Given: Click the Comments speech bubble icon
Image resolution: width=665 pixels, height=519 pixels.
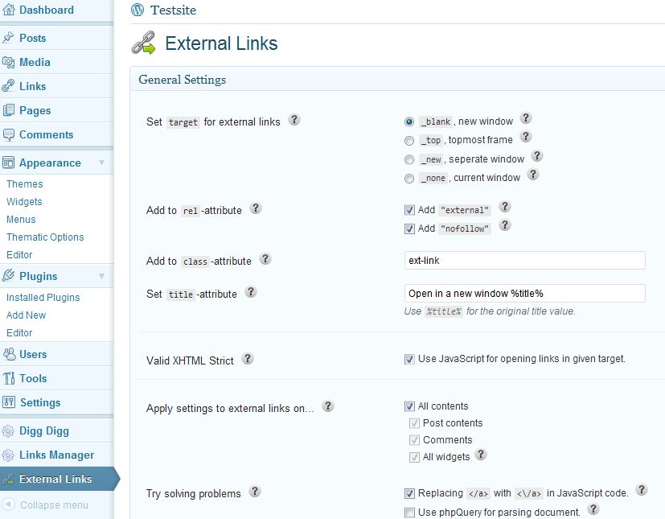Looking at the screenshot, I should (x=8, y=134).
